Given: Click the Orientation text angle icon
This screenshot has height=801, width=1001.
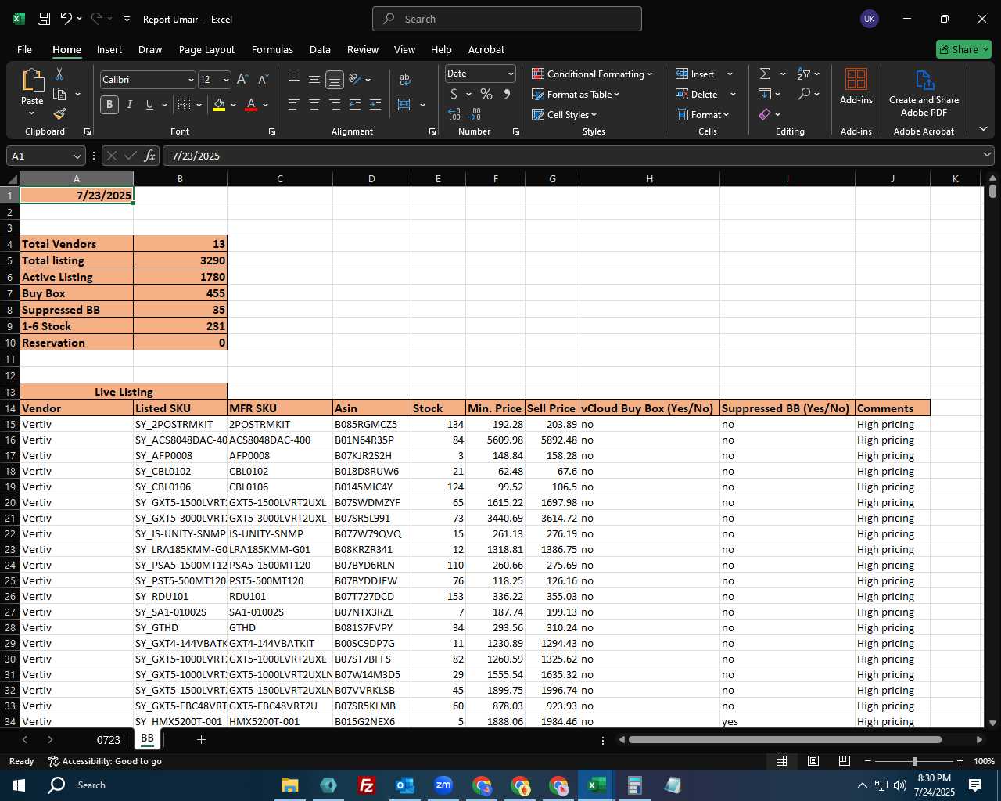Looking at the screenshot, I should click(355, 79).
